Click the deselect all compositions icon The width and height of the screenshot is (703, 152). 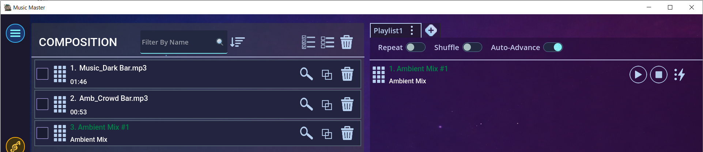[327, 42]
